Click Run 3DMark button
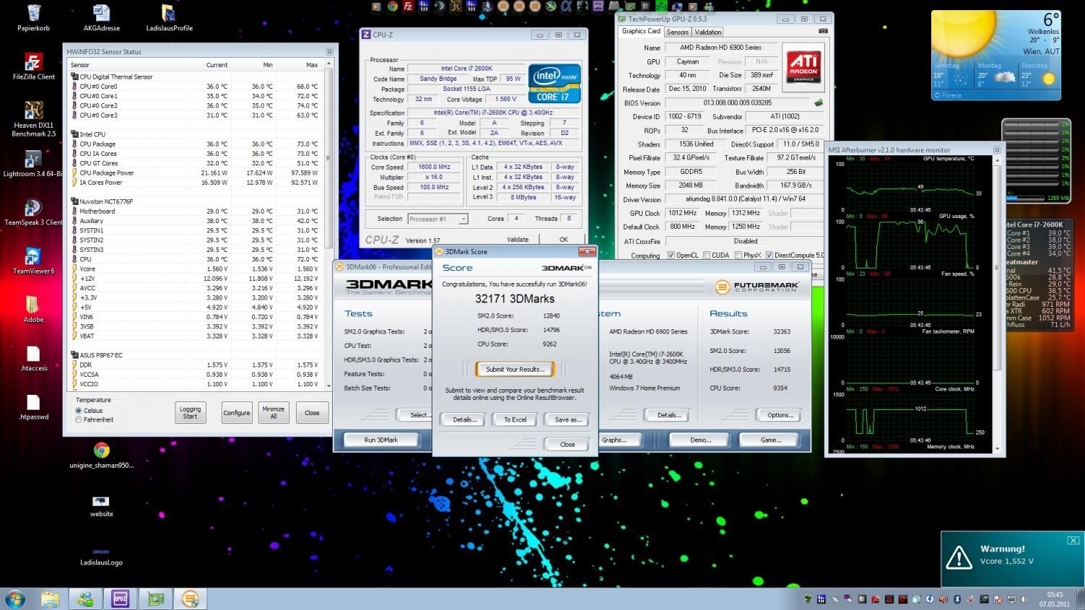 381,440
